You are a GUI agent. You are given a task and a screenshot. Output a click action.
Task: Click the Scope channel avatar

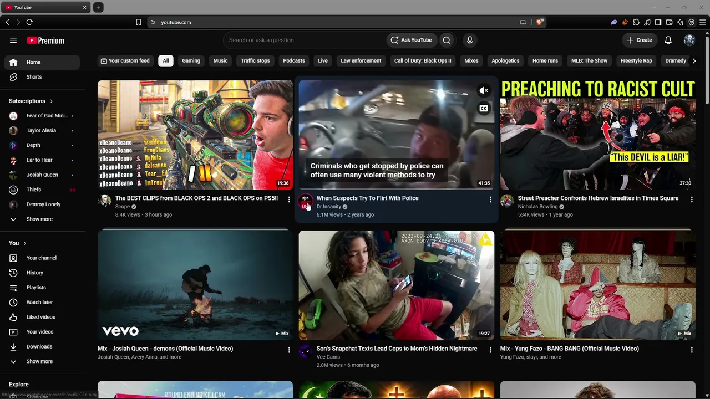[x=104, y=201]
